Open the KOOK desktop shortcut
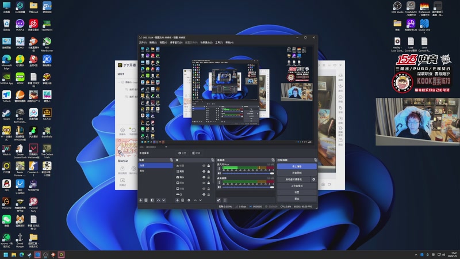This screenshot has height=259, width=460. (20, 79)
